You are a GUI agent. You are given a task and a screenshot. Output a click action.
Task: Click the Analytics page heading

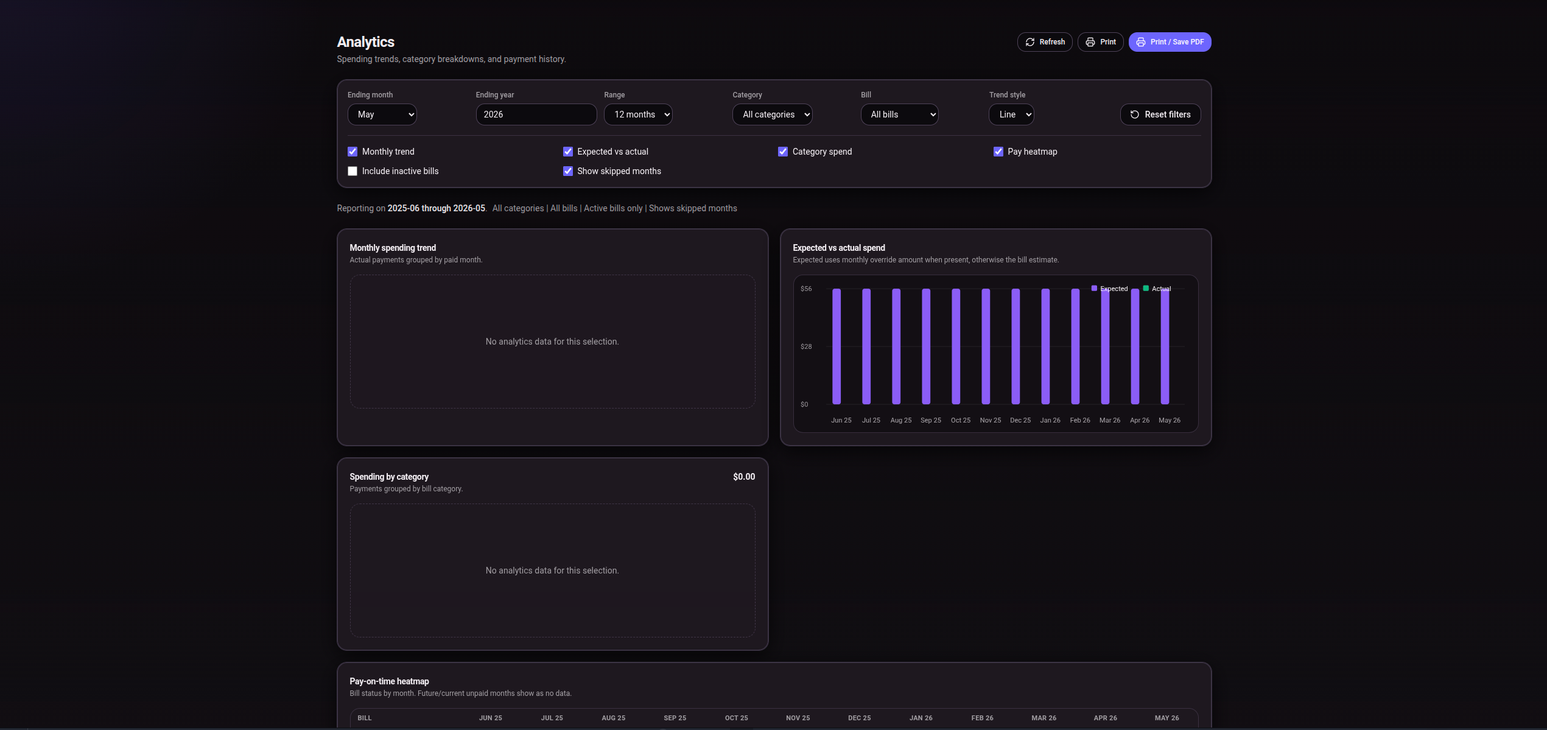click(x=365, y=42)
